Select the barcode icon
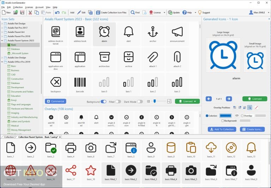Viewport: 271px width, 188px height. click(x=80, y=85)
